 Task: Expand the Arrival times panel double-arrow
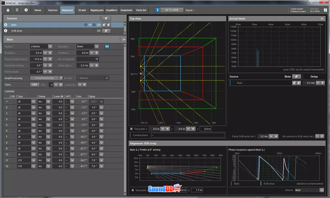pyautogui.click(x=322, y=18)
